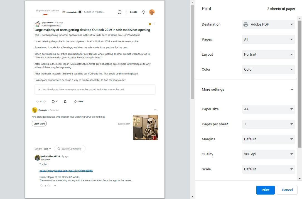Click the blue Print button

point(266,190)
